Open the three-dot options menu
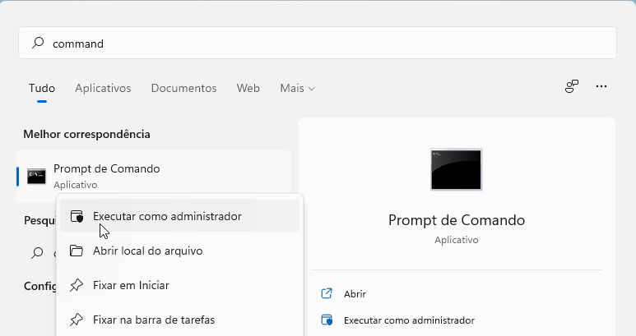Image resolution: width=636 pixels, height=336 pixels. pos(601,86)
